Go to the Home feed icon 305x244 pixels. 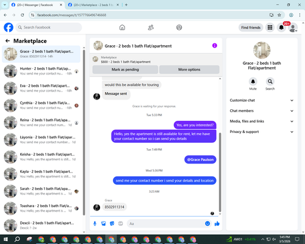coord(122,27)
